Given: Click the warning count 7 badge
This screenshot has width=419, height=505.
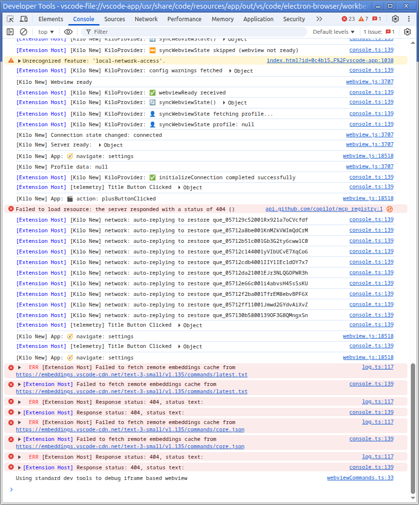Looking at the screenshot, I should click(x=363, y=19).
